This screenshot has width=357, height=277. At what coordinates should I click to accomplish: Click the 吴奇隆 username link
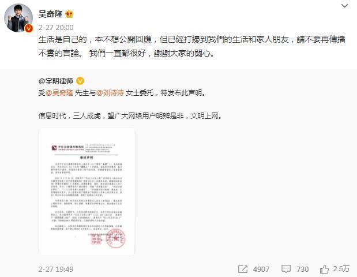(50, 14)
